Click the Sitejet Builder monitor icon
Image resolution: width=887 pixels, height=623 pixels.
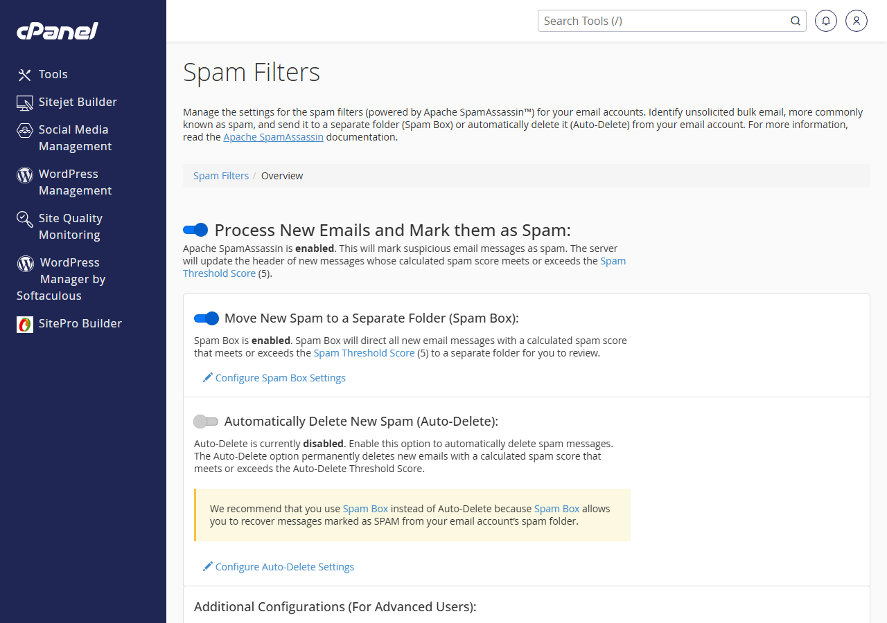click(25, 102)
